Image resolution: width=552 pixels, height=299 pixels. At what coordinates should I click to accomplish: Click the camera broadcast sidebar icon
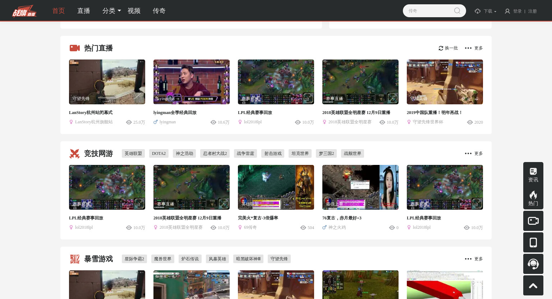coord(533,221)
